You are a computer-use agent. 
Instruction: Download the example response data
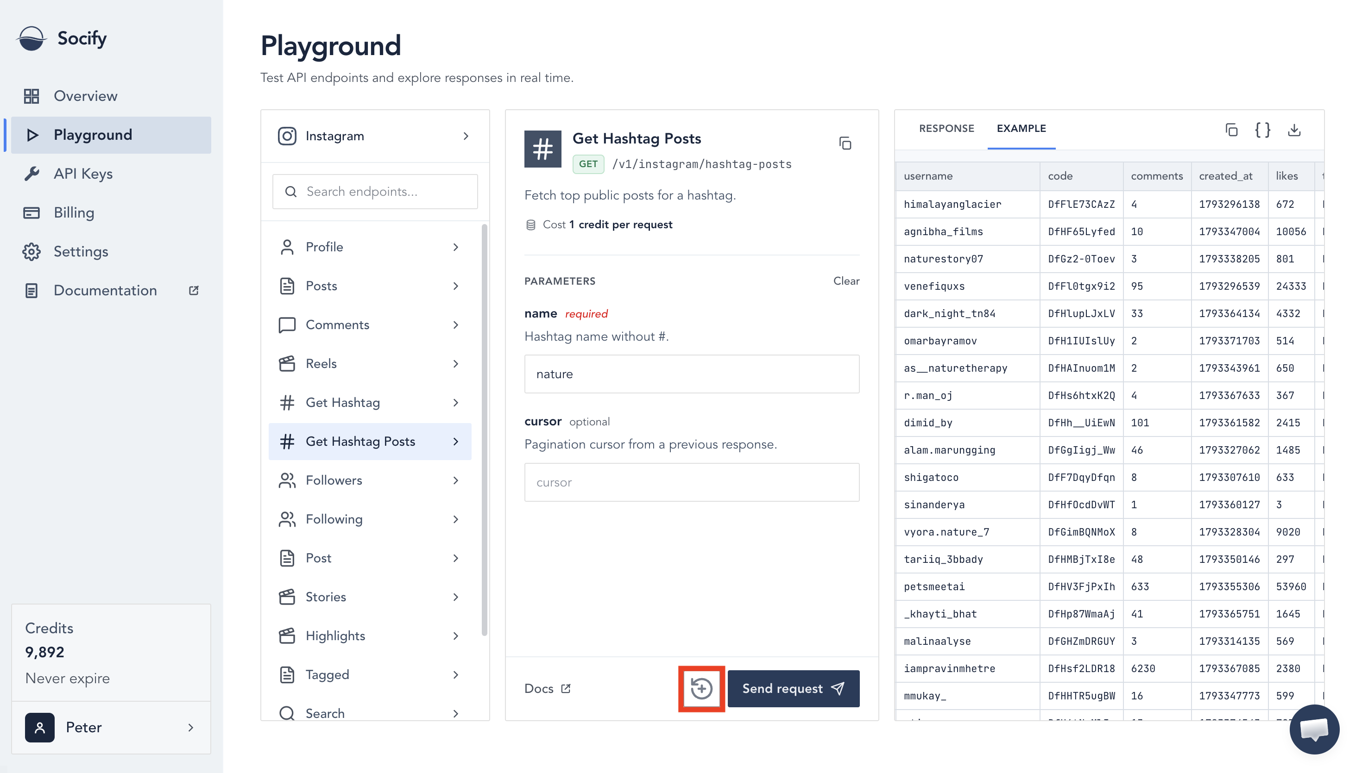(x=1294, y=130)
